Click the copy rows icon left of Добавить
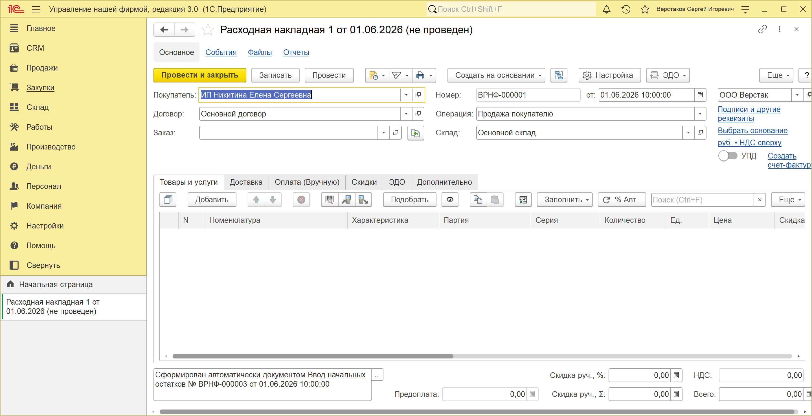Screen dimensions: 812x416 pos(168,200)
